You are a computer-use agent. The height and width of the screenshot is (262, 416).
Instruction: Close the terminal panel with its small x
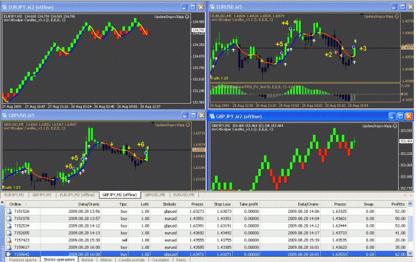click(2, 202)
